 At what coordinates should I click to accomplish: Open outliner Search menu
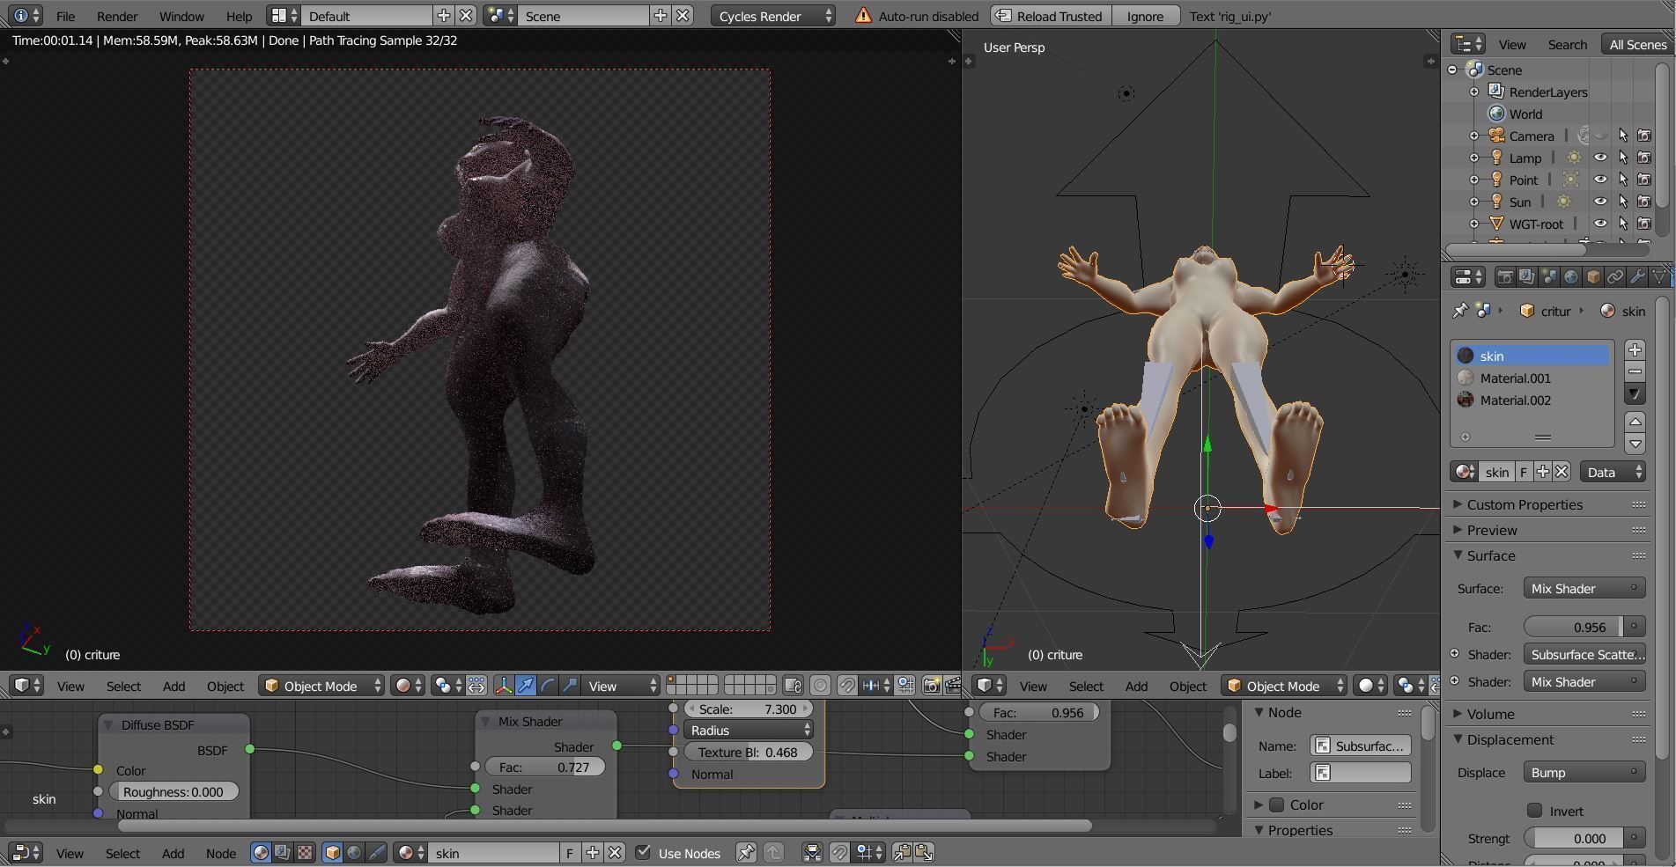pos(1568,44)
